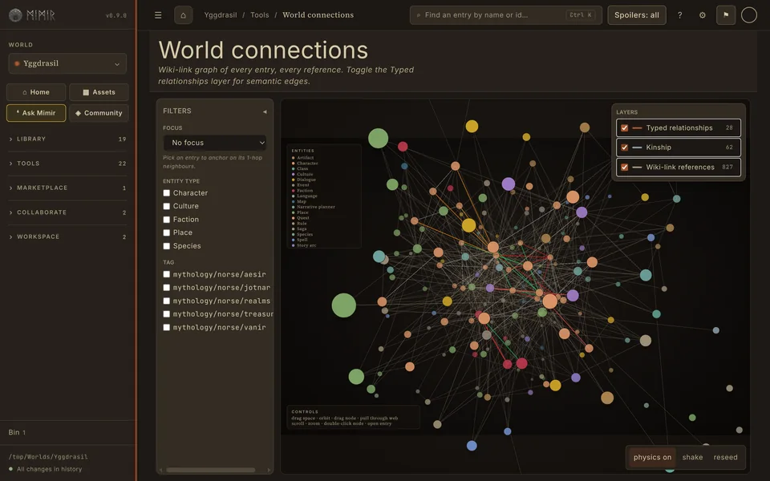Open the user profile circle
Viewport: 770px width, 481px height.
[748, 15]
